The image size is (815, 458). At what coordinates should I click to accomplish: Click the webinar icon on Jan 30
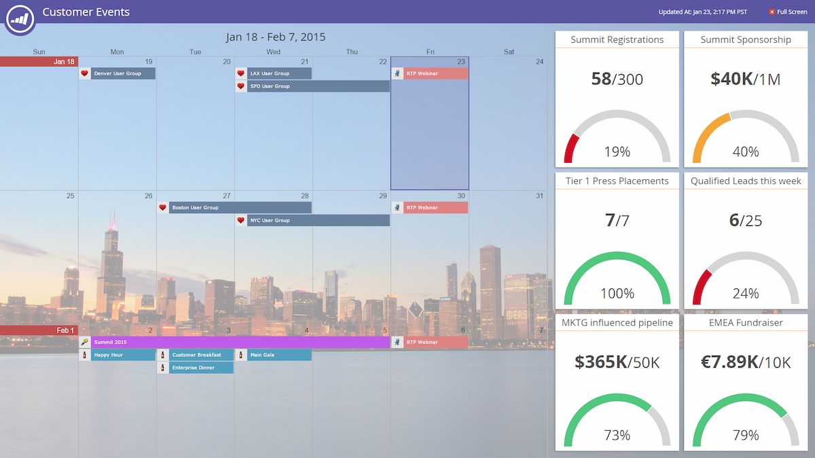point(397,208)
